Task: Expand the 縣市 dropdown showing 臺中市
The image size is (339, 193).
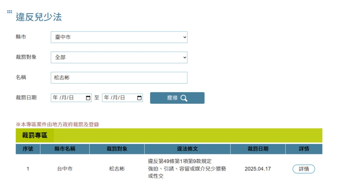Action: coord(119,37)
